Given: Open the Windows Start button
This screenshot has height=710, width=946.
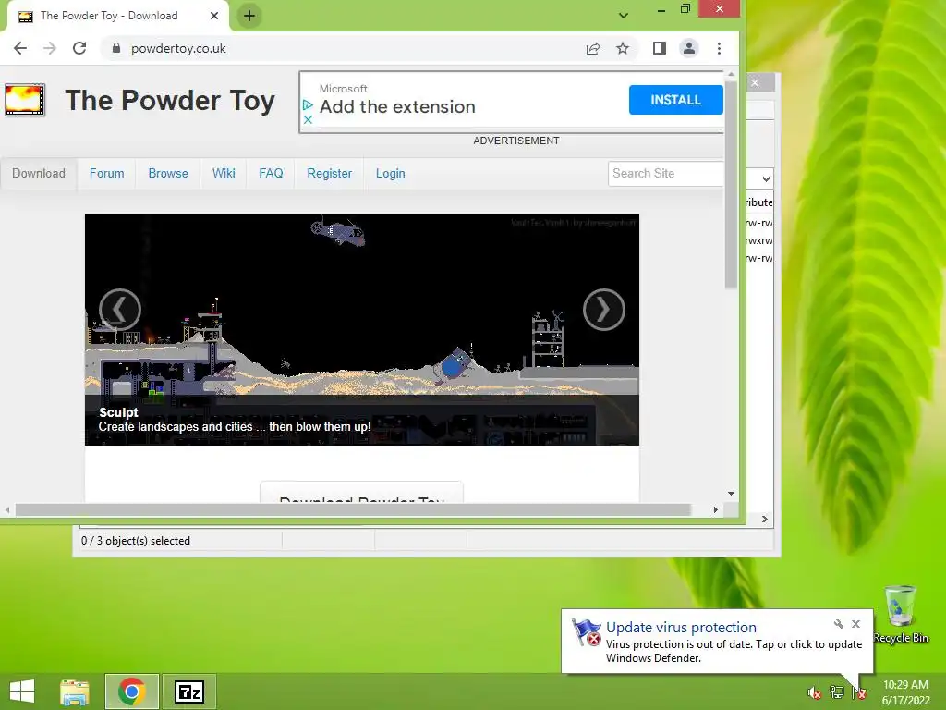Looking at the screenshot, I should point(22,692).
